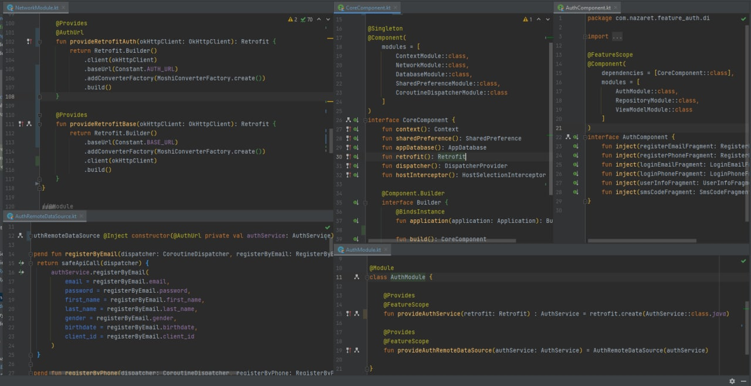751x386 pixels.
Task: Collapse the AuthModule class fold at line 11
Action: click(366, 277)
